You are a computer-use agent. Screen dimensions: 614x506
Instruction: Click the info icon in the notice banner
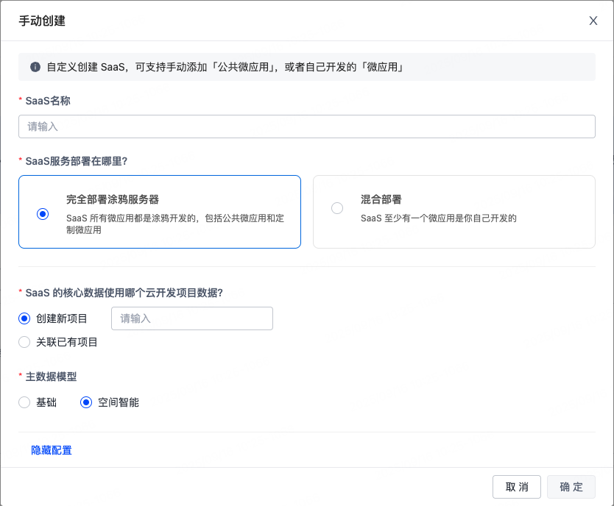(x=35, y=67)
